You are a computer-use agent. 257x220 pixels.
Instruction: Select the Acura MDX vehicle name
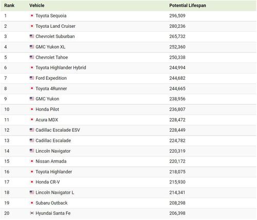tap(47, 120)
